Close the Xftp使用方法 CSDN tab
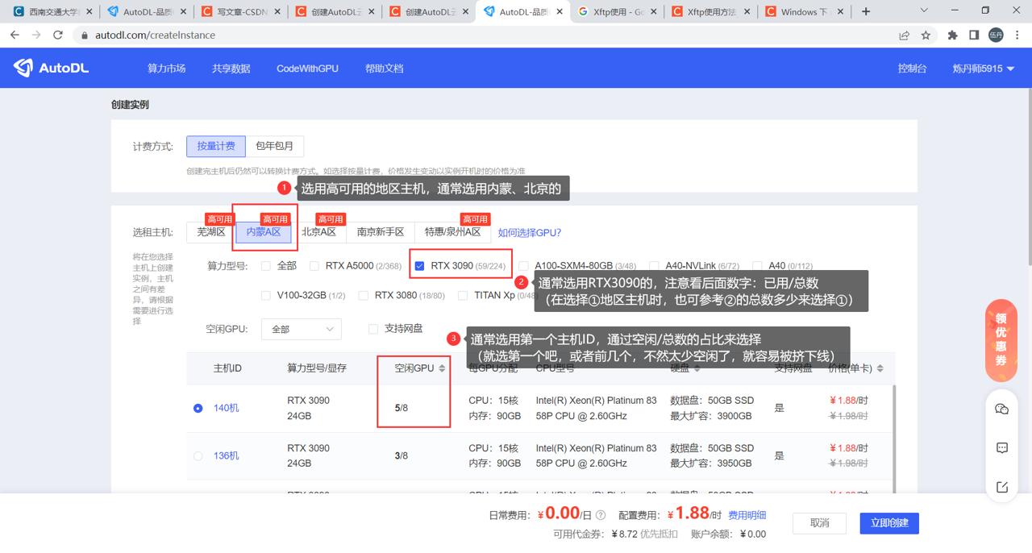The width and height of the screenshot is (1032, 553). click(x=748, y=12)
